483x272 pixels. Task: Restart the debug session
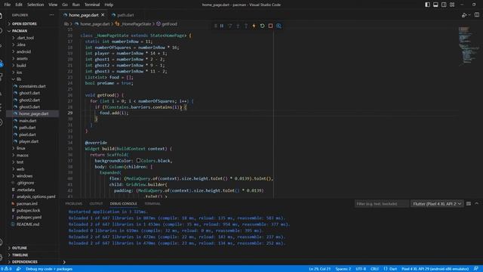point(262,26)
